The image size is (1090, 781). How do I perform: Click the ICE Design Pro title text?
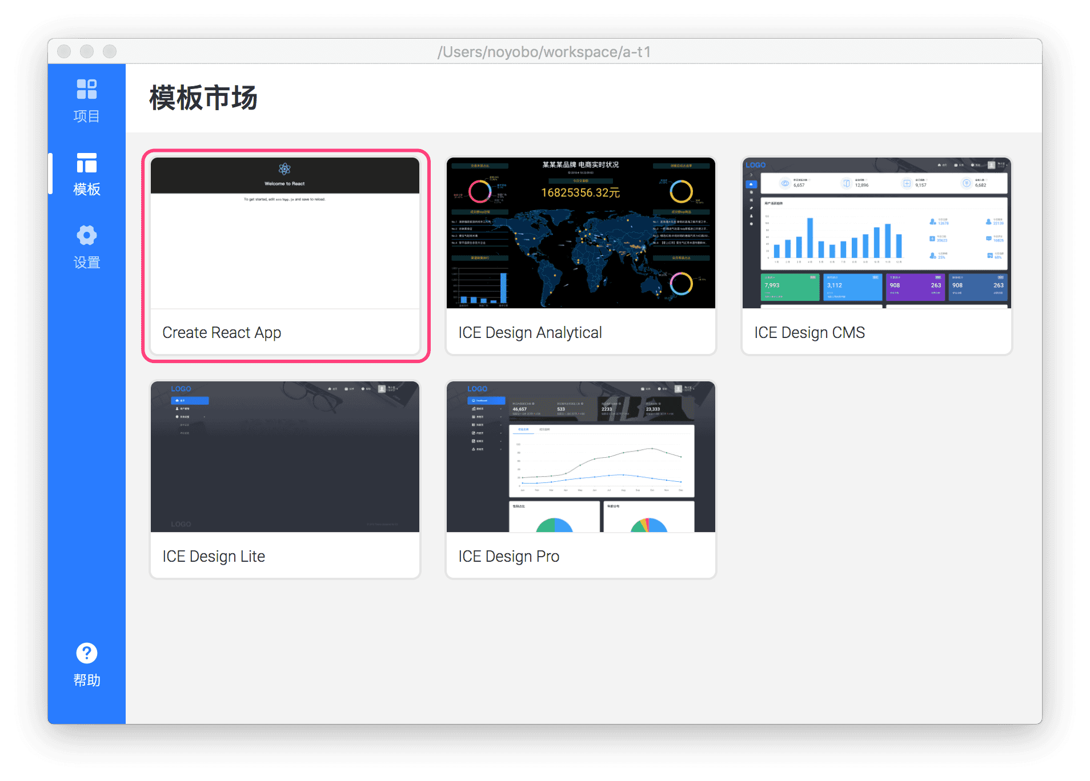pos(508,557)
